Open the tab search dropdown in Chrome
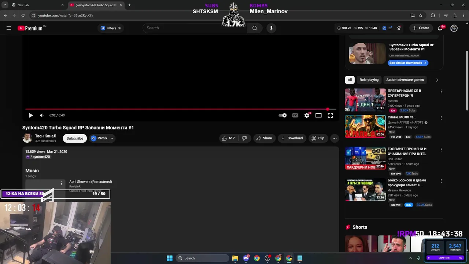 click(5, 5)
